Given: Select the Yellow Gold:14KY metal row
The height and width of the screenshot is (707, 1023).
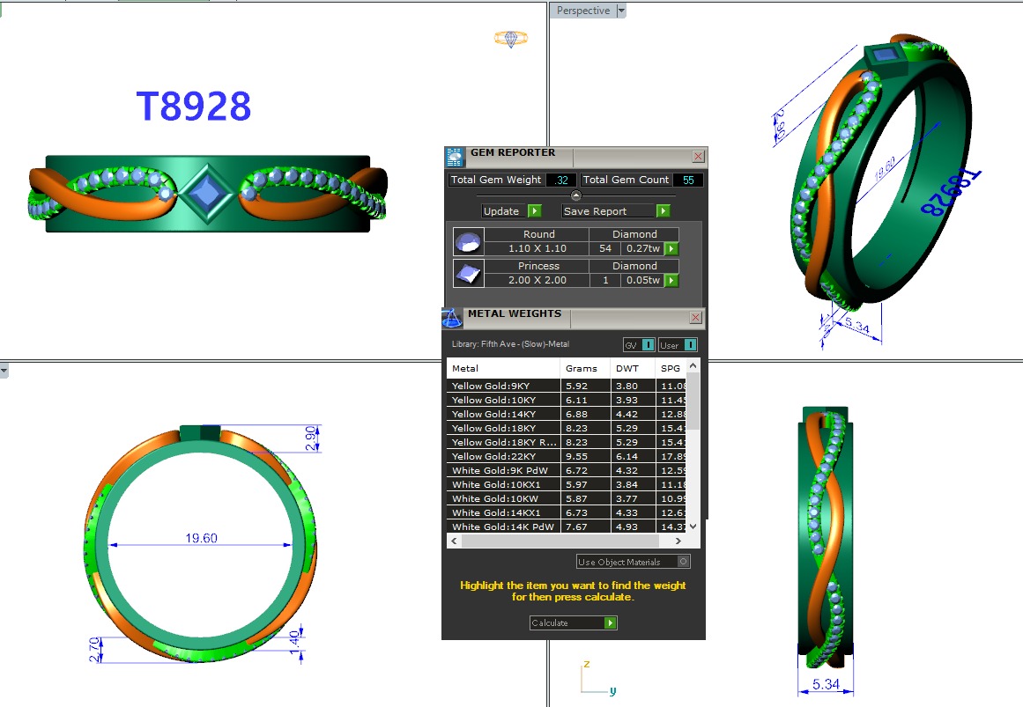Looking at the screenshot, I should click(503, 414).
